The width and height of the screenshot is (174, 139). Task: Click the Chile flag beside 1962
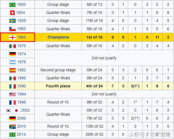click(x=12, y=29)
